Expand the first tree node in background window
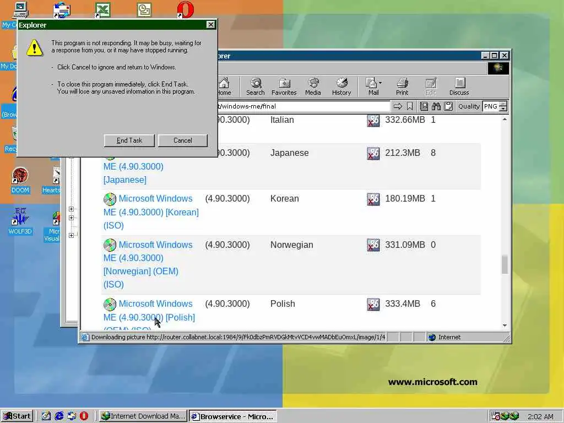564x423 pixels. tap(71, 209)
